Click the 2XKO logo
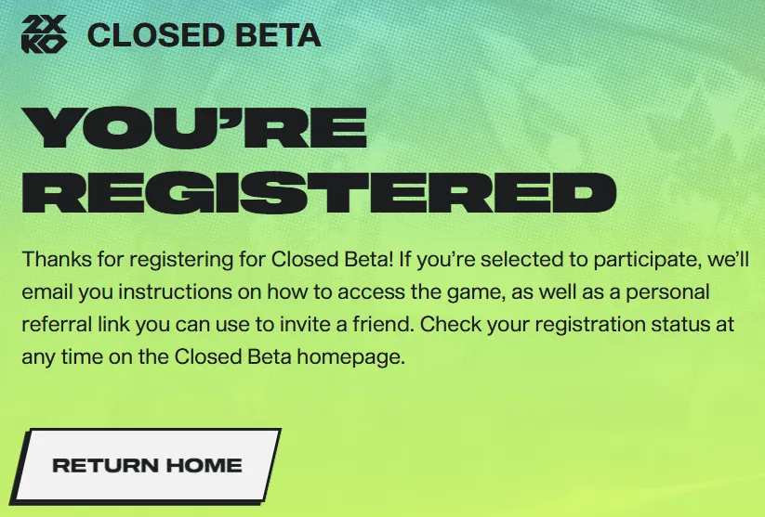Viewport: 765px width, 517px height. (45, 34)
